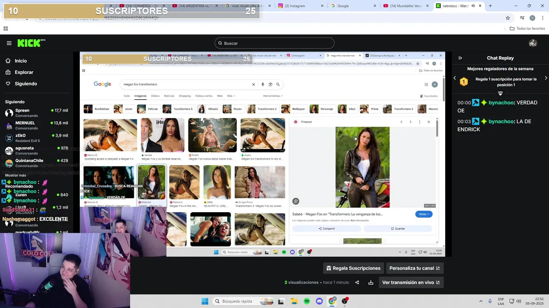Open zEkO's channel from following list
The image size is (549, 308).
click(x=36, y=138)
